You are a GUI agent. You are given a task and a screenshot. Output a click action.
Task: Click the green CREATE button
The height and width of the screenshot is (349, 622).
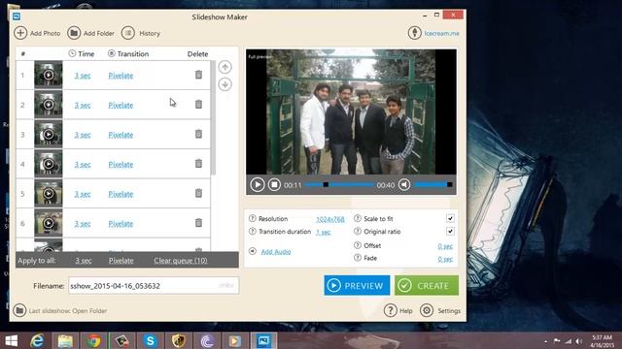(x=427, y=285)
